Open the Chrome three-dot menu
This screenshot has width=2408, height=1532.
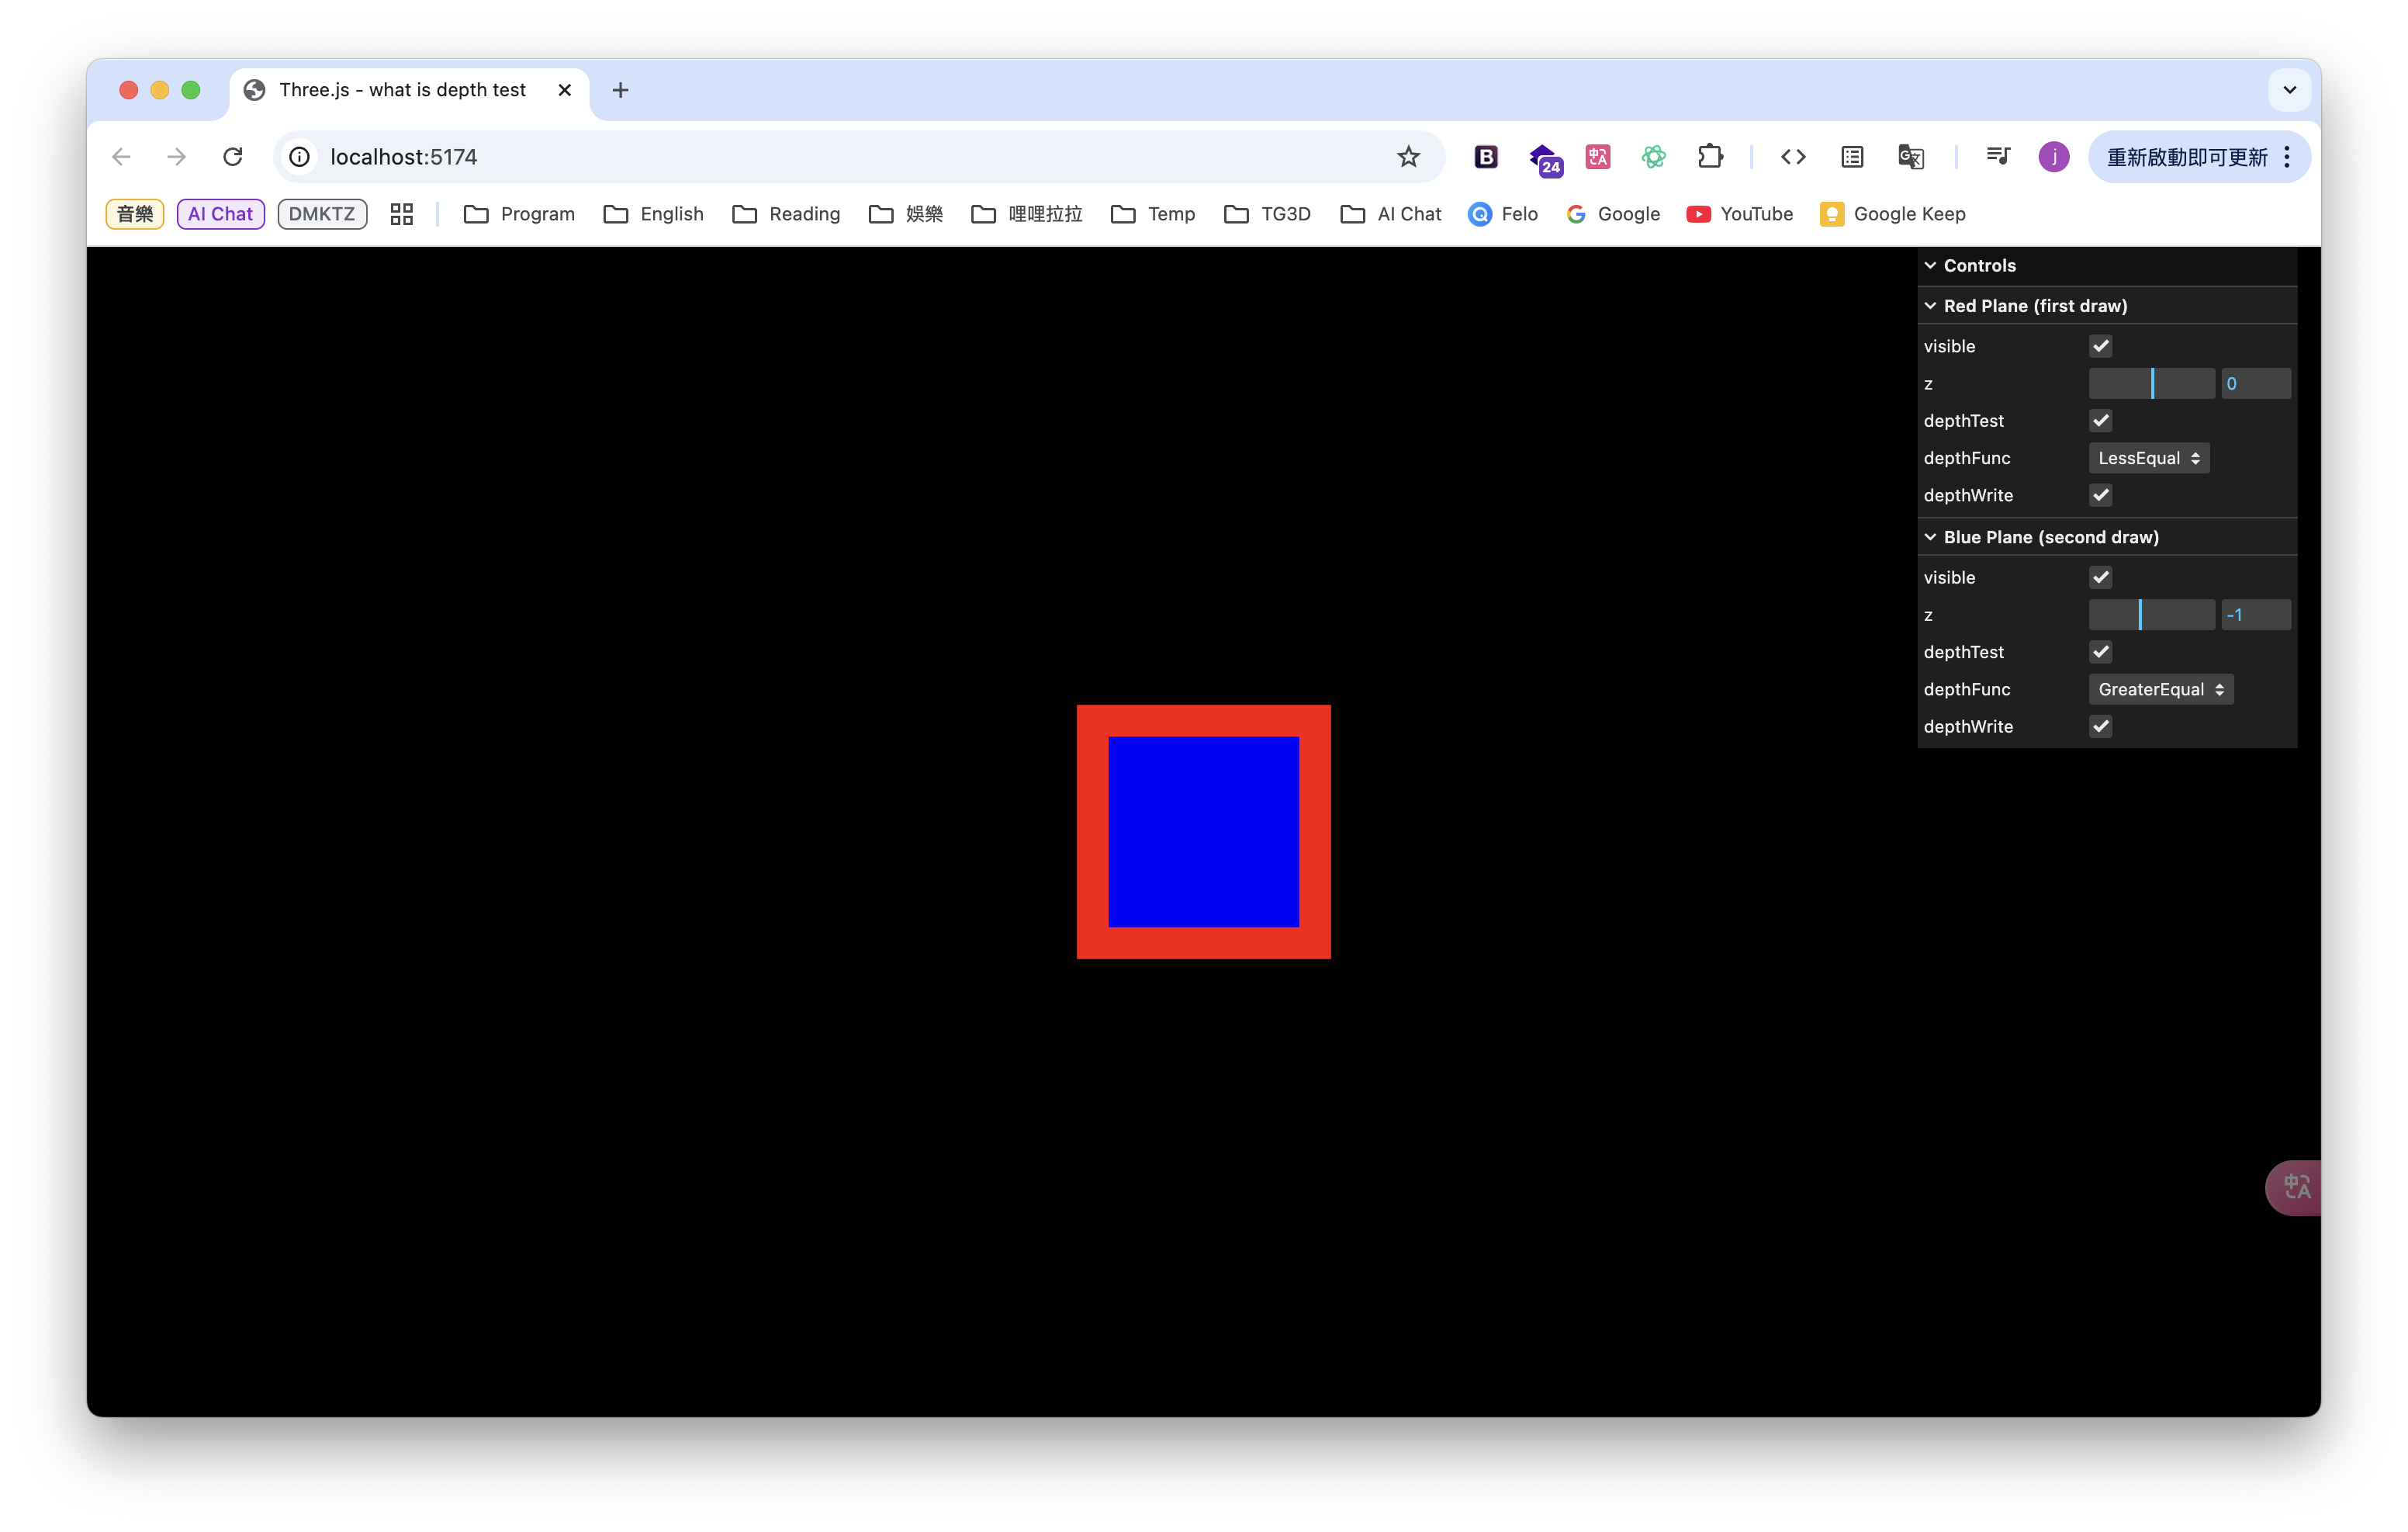click(2287, 157)
